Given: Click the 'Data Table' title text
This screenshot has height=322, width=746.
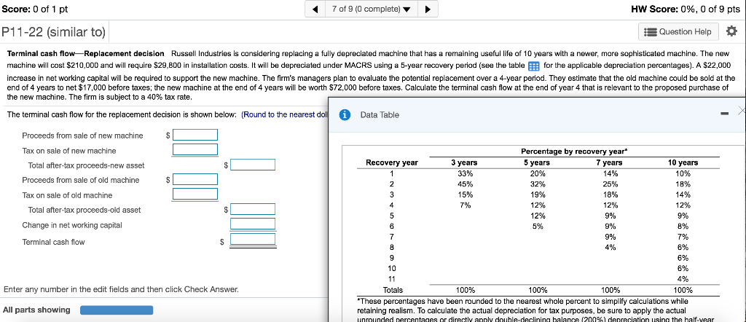Looking at the screenshot, I should click(x=380, y=114).
